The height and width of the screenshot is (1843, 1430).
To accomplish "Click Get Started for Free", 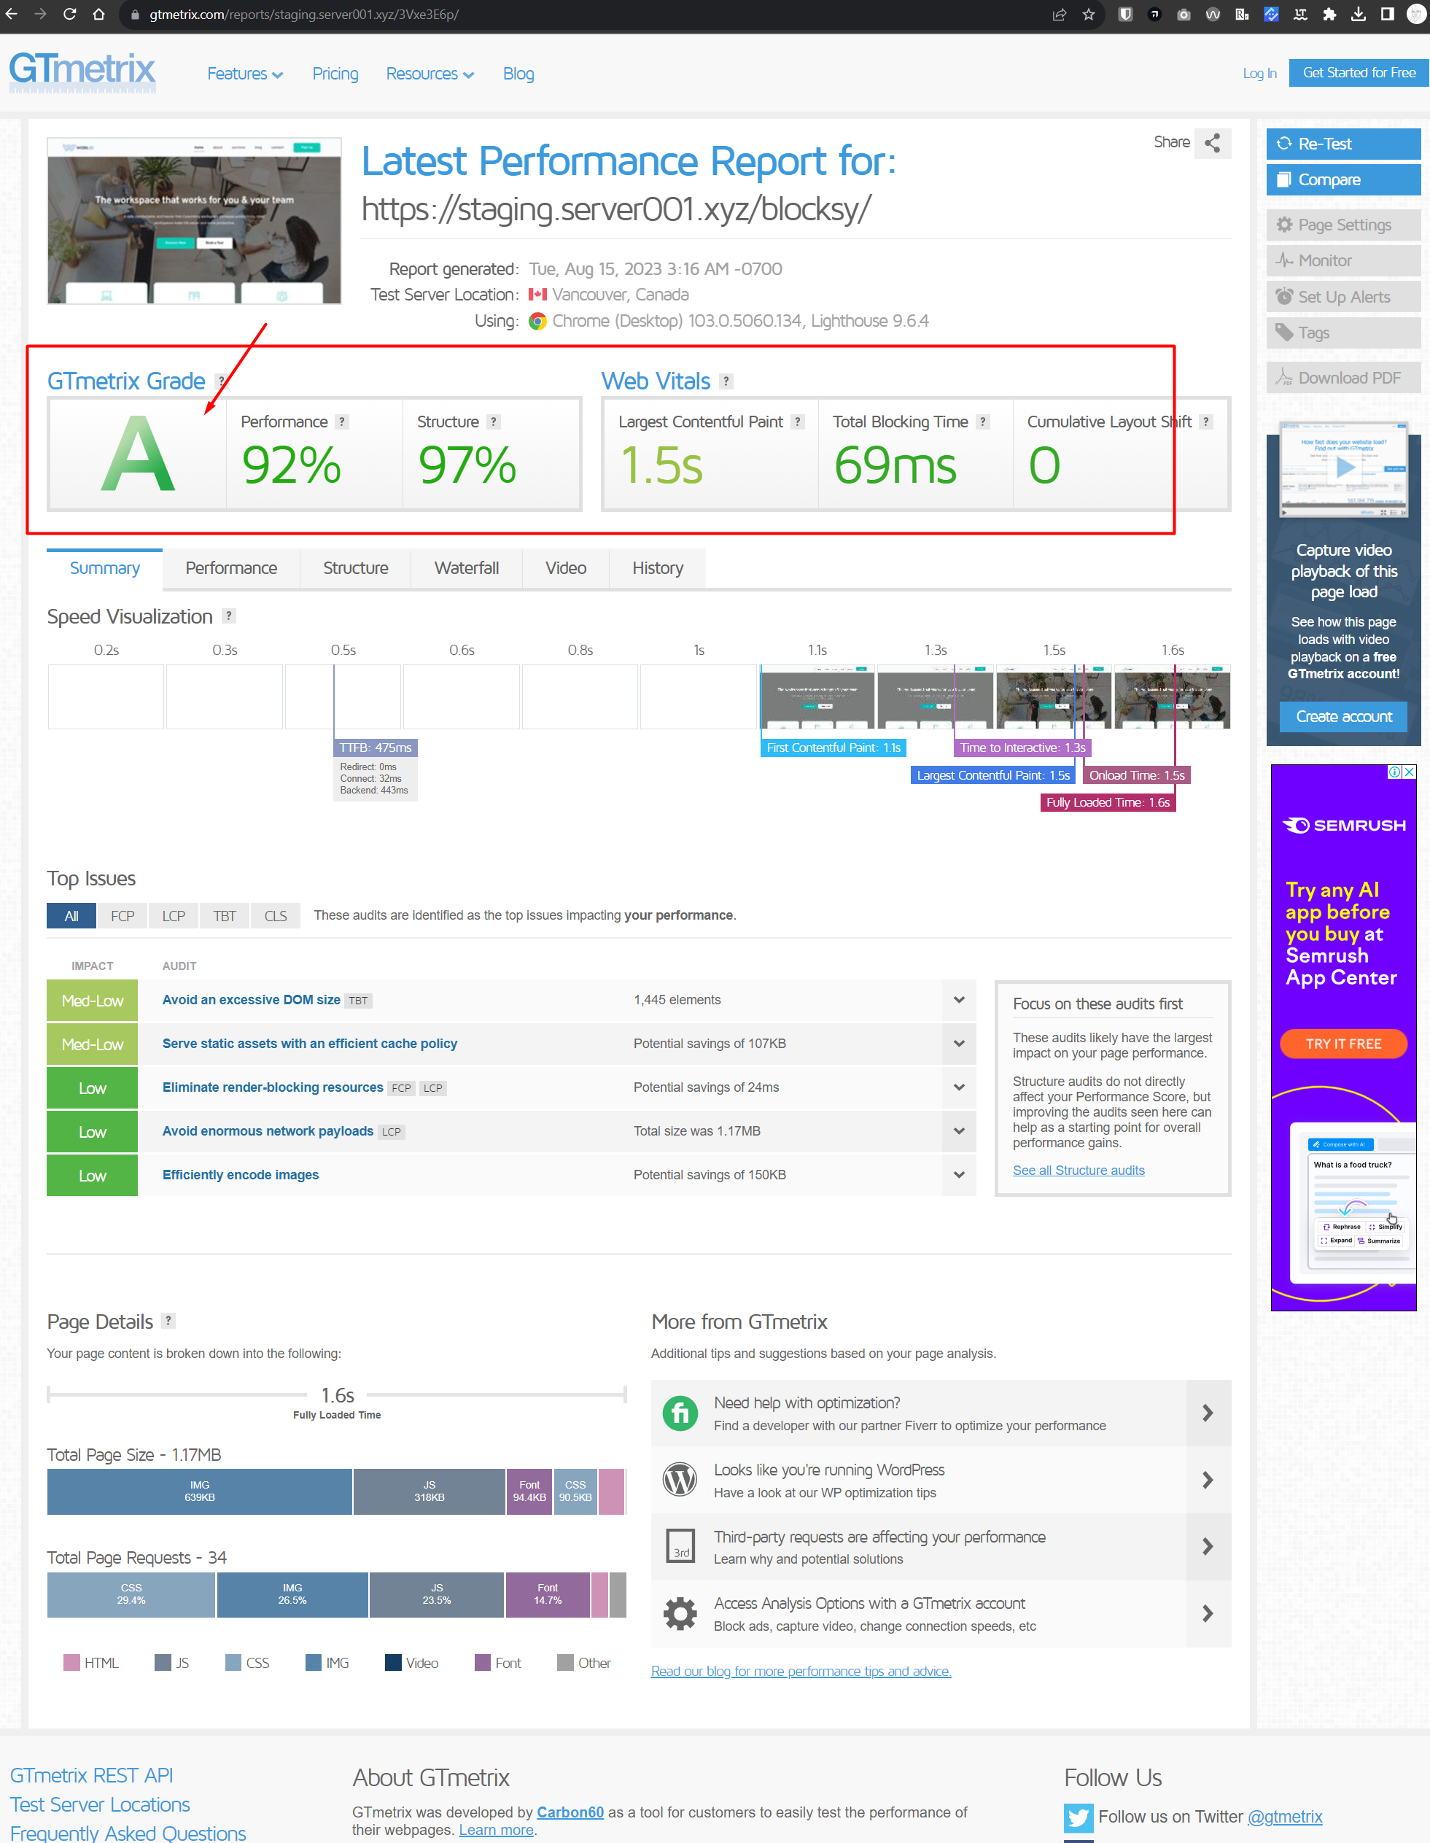I will point(1359,73).
